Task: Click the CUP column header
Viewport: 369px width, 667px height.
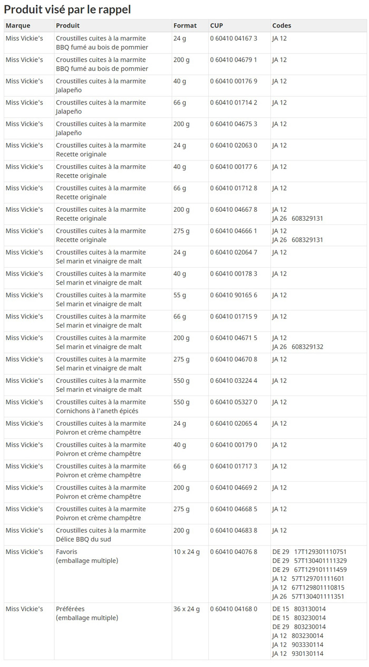Action: coord(216,25)
